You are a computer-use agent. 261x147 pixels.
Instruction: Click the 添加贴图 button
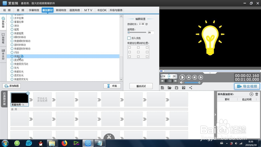(12, 86)
